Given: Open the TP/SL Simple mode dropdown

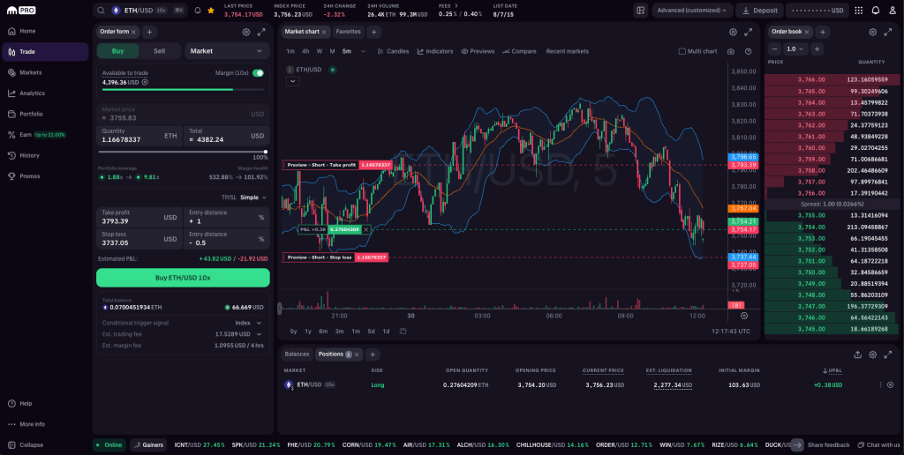Looking at the screenshot, I should tap(253, 198).
